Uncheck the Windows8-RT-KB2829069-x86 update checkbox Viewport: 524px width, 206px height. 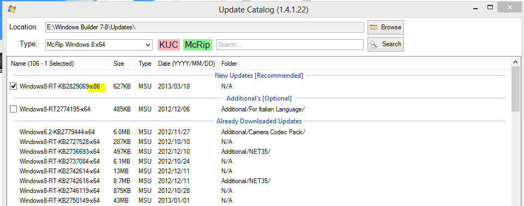(14, 86)
